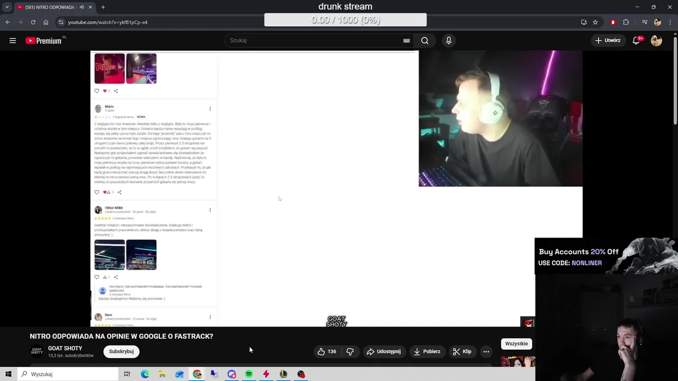Open the GOAT SHOTY channel name link
This screenshot has width=678, height=381.
(65, 348)
